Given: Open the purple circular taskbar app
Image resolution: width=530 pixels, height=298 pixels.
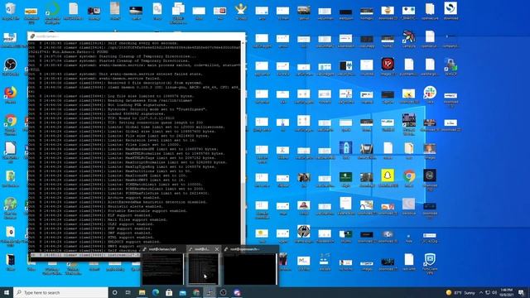Looking at the screenshot, I should tap(237, 292).
